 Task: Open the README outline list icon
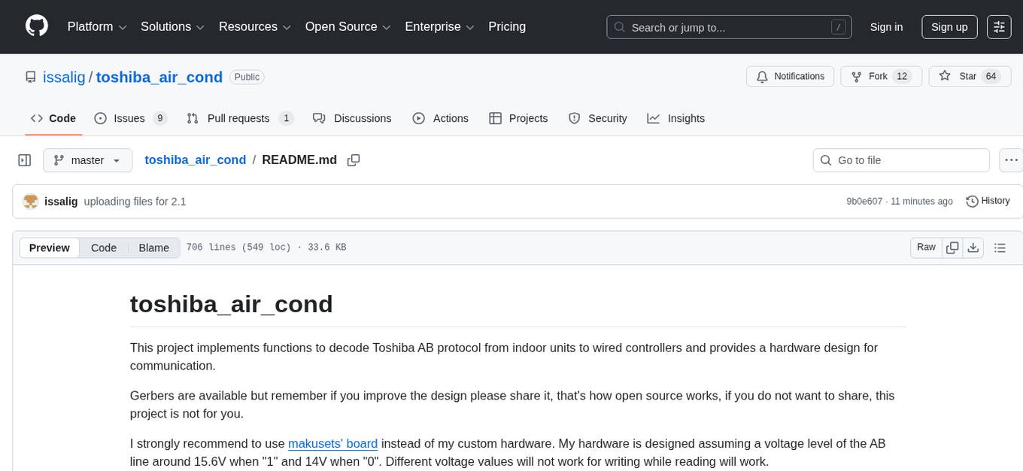pyautogui.click(x=1000, y=247)
